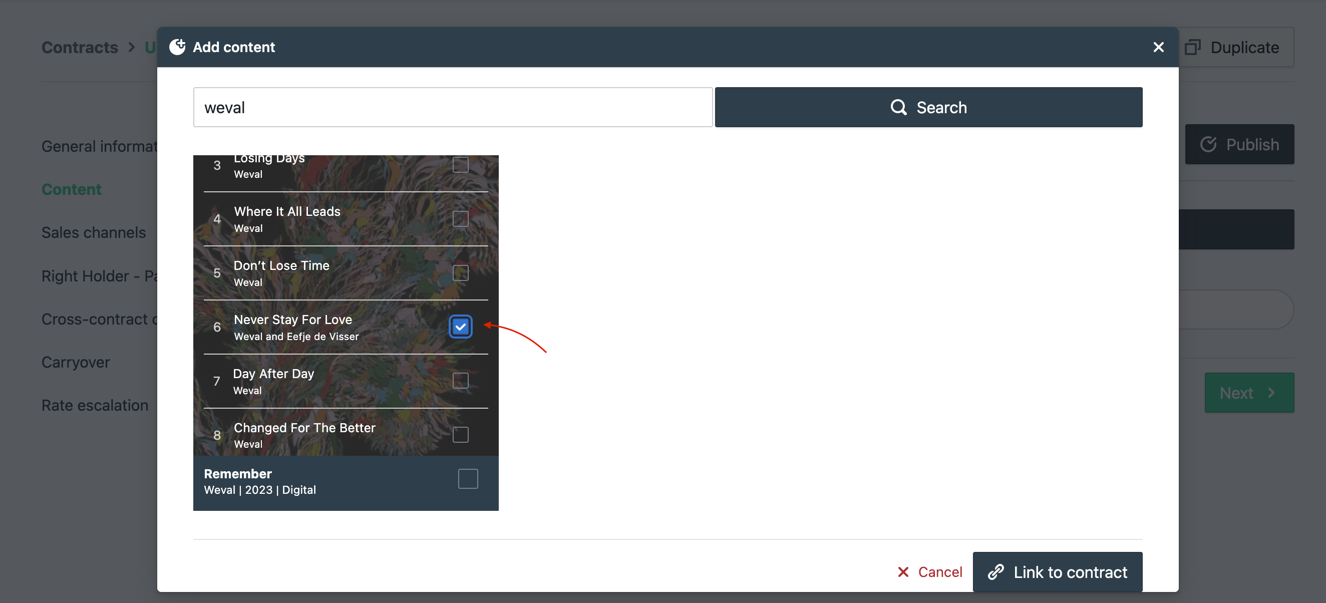Check the Day After Day checkbox
Image resolution: width=1326 pixels, height=603 pixels.
(x=460, y=381)
